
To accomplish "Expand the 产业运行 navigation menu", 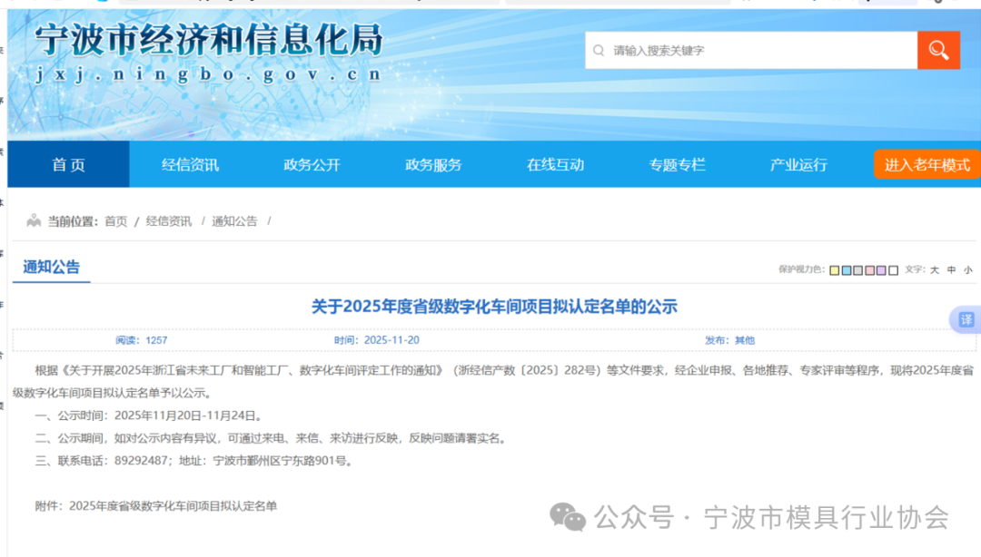I will click(x=798, y=164).
